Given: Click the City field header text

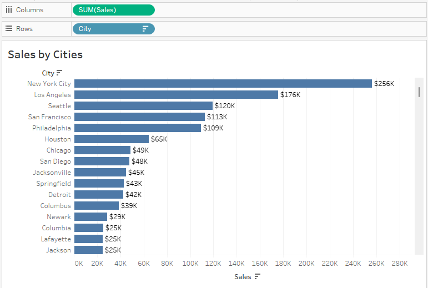Looking at the screenshot, I should [48, 73].
